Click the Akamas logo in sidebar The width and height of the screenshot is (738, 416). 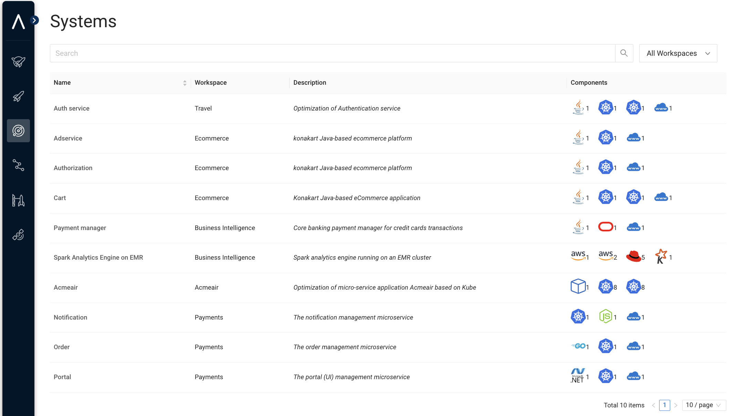tap(18, 22)
